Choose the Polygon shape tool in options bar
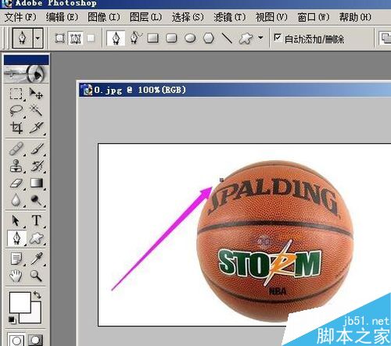This screenshot has height=346, width=391. click(209, 38)
